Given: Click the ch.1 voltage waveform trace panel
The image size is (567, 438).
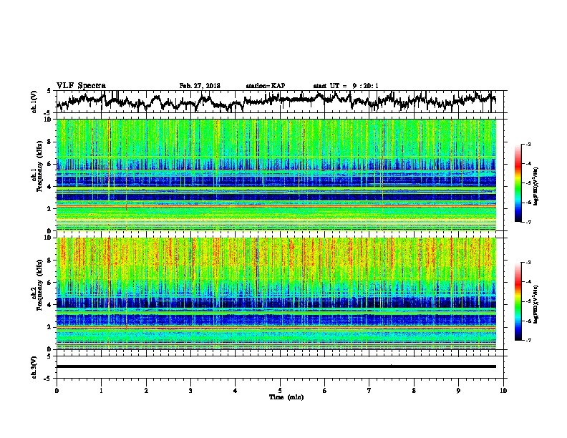Looking at the screenshot, I should [280, 102].
